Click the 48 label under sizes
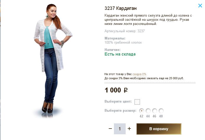This screenshot has height=140, width=205. pyautogui.click(x=161, y=116)
